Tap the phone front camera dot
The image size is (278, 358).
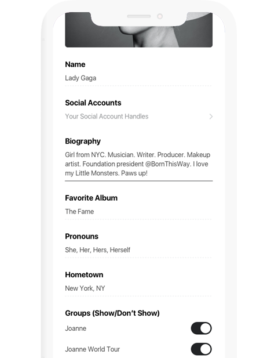[x=160, y=16]
